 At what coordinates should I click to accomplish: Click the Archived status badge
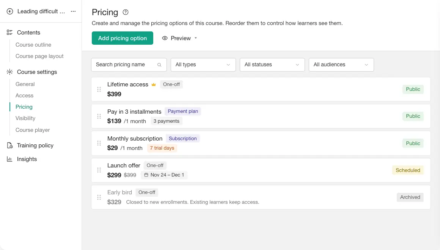pyautogui.click(x=410, y=197)
